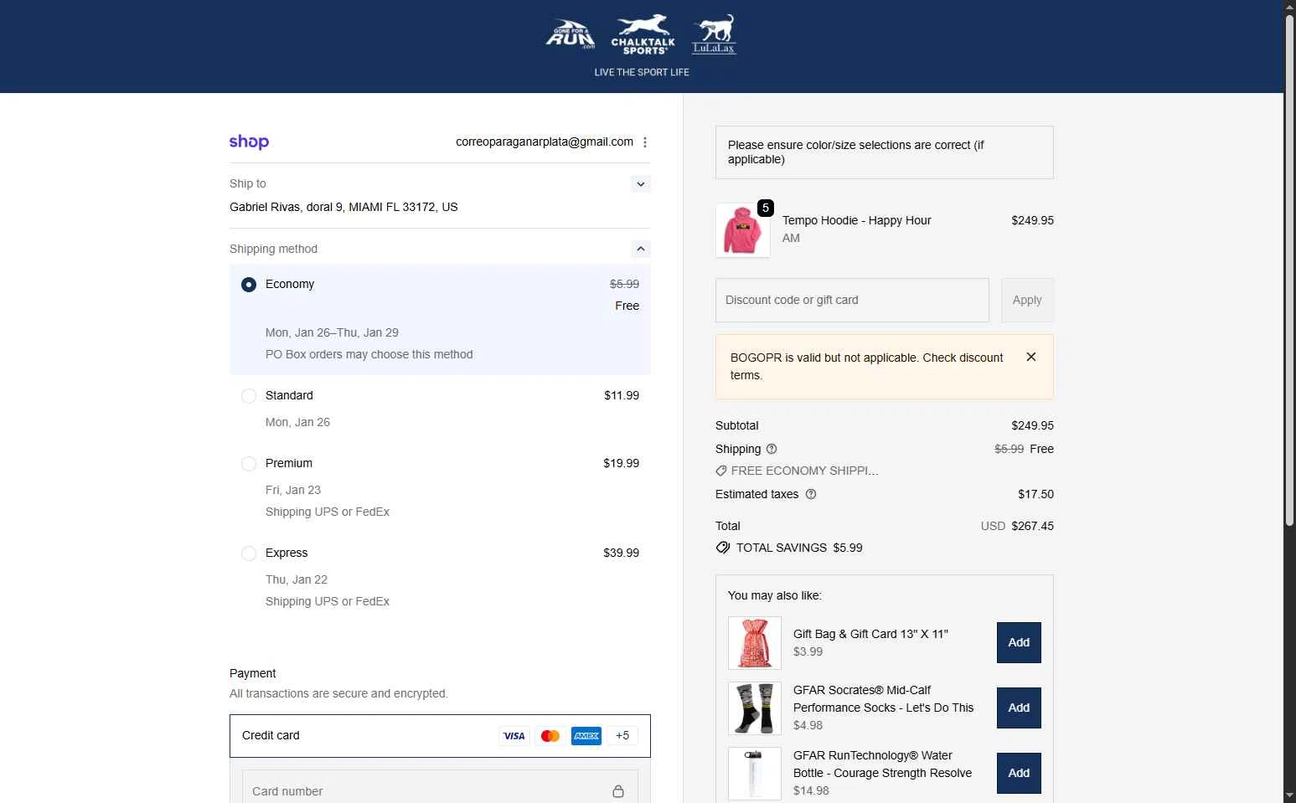Image resolution: width=1296 pixels, height=803 pixels.
Task: Add GFAR Water Bottle to order
Action: pos(1019,773)
